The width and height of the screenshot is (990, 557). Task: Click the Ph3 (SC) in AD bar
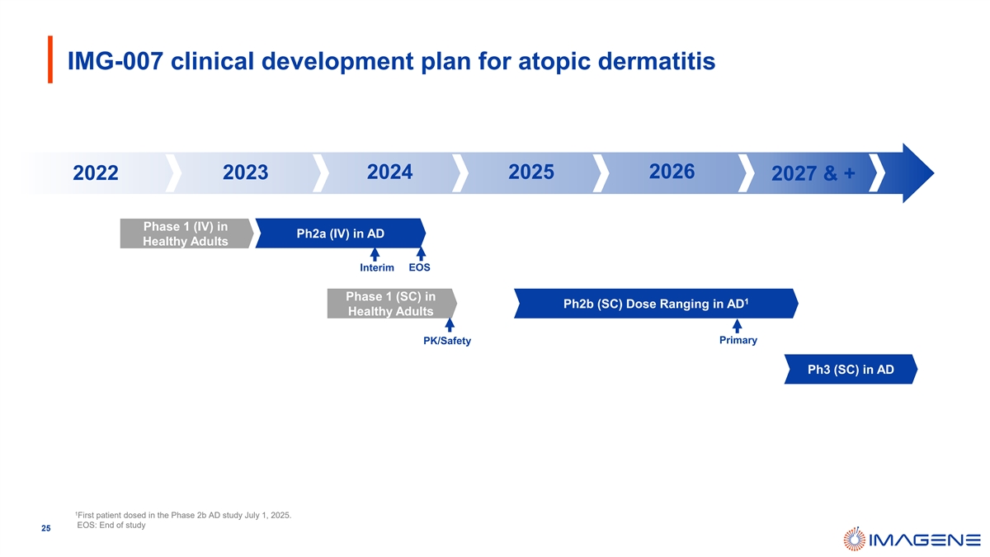[x=850, y=370]
